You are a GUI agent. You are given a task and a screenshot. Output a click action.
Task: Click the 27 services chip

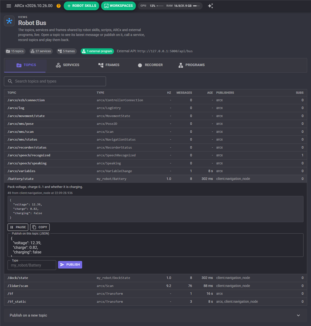(41, 51)
